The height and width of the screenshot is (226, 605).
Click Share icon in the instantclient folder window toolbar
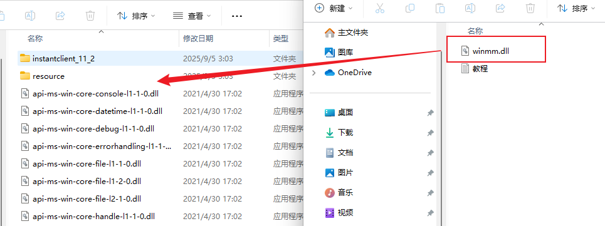coord(60,16)
